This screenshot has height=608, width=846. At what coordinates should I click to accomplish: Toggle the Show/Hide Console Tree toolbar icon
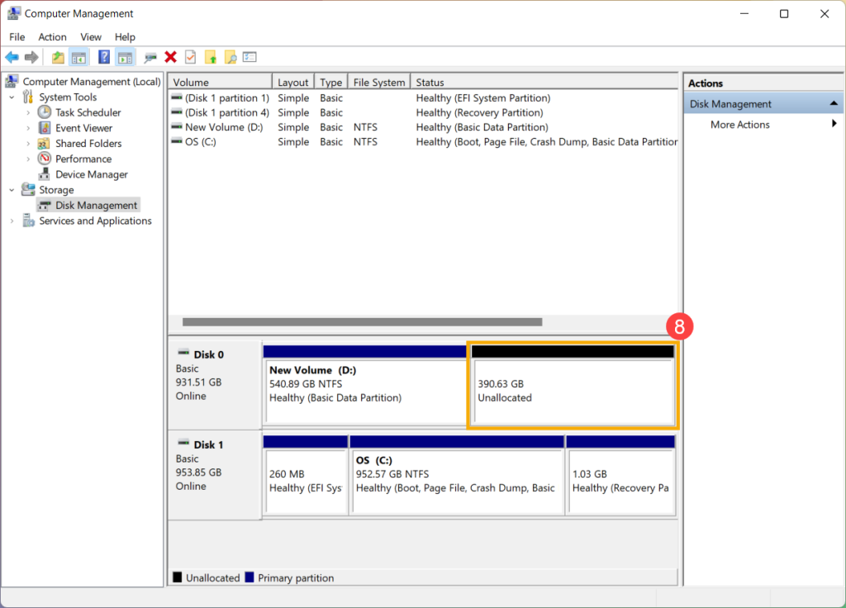(79, 57)
